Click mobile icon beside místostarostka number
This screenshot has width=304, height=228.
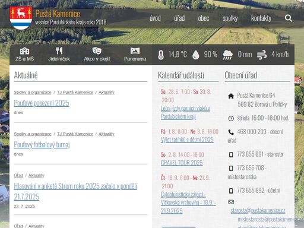pos(231,169)
